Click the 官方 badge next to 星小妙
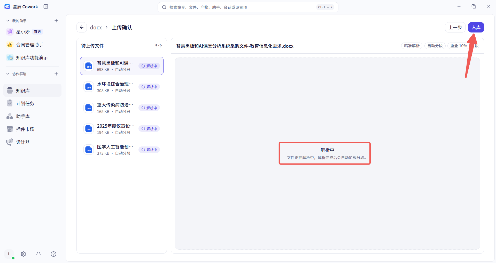This screenshot has width=496, height=263. pos(37,32)
